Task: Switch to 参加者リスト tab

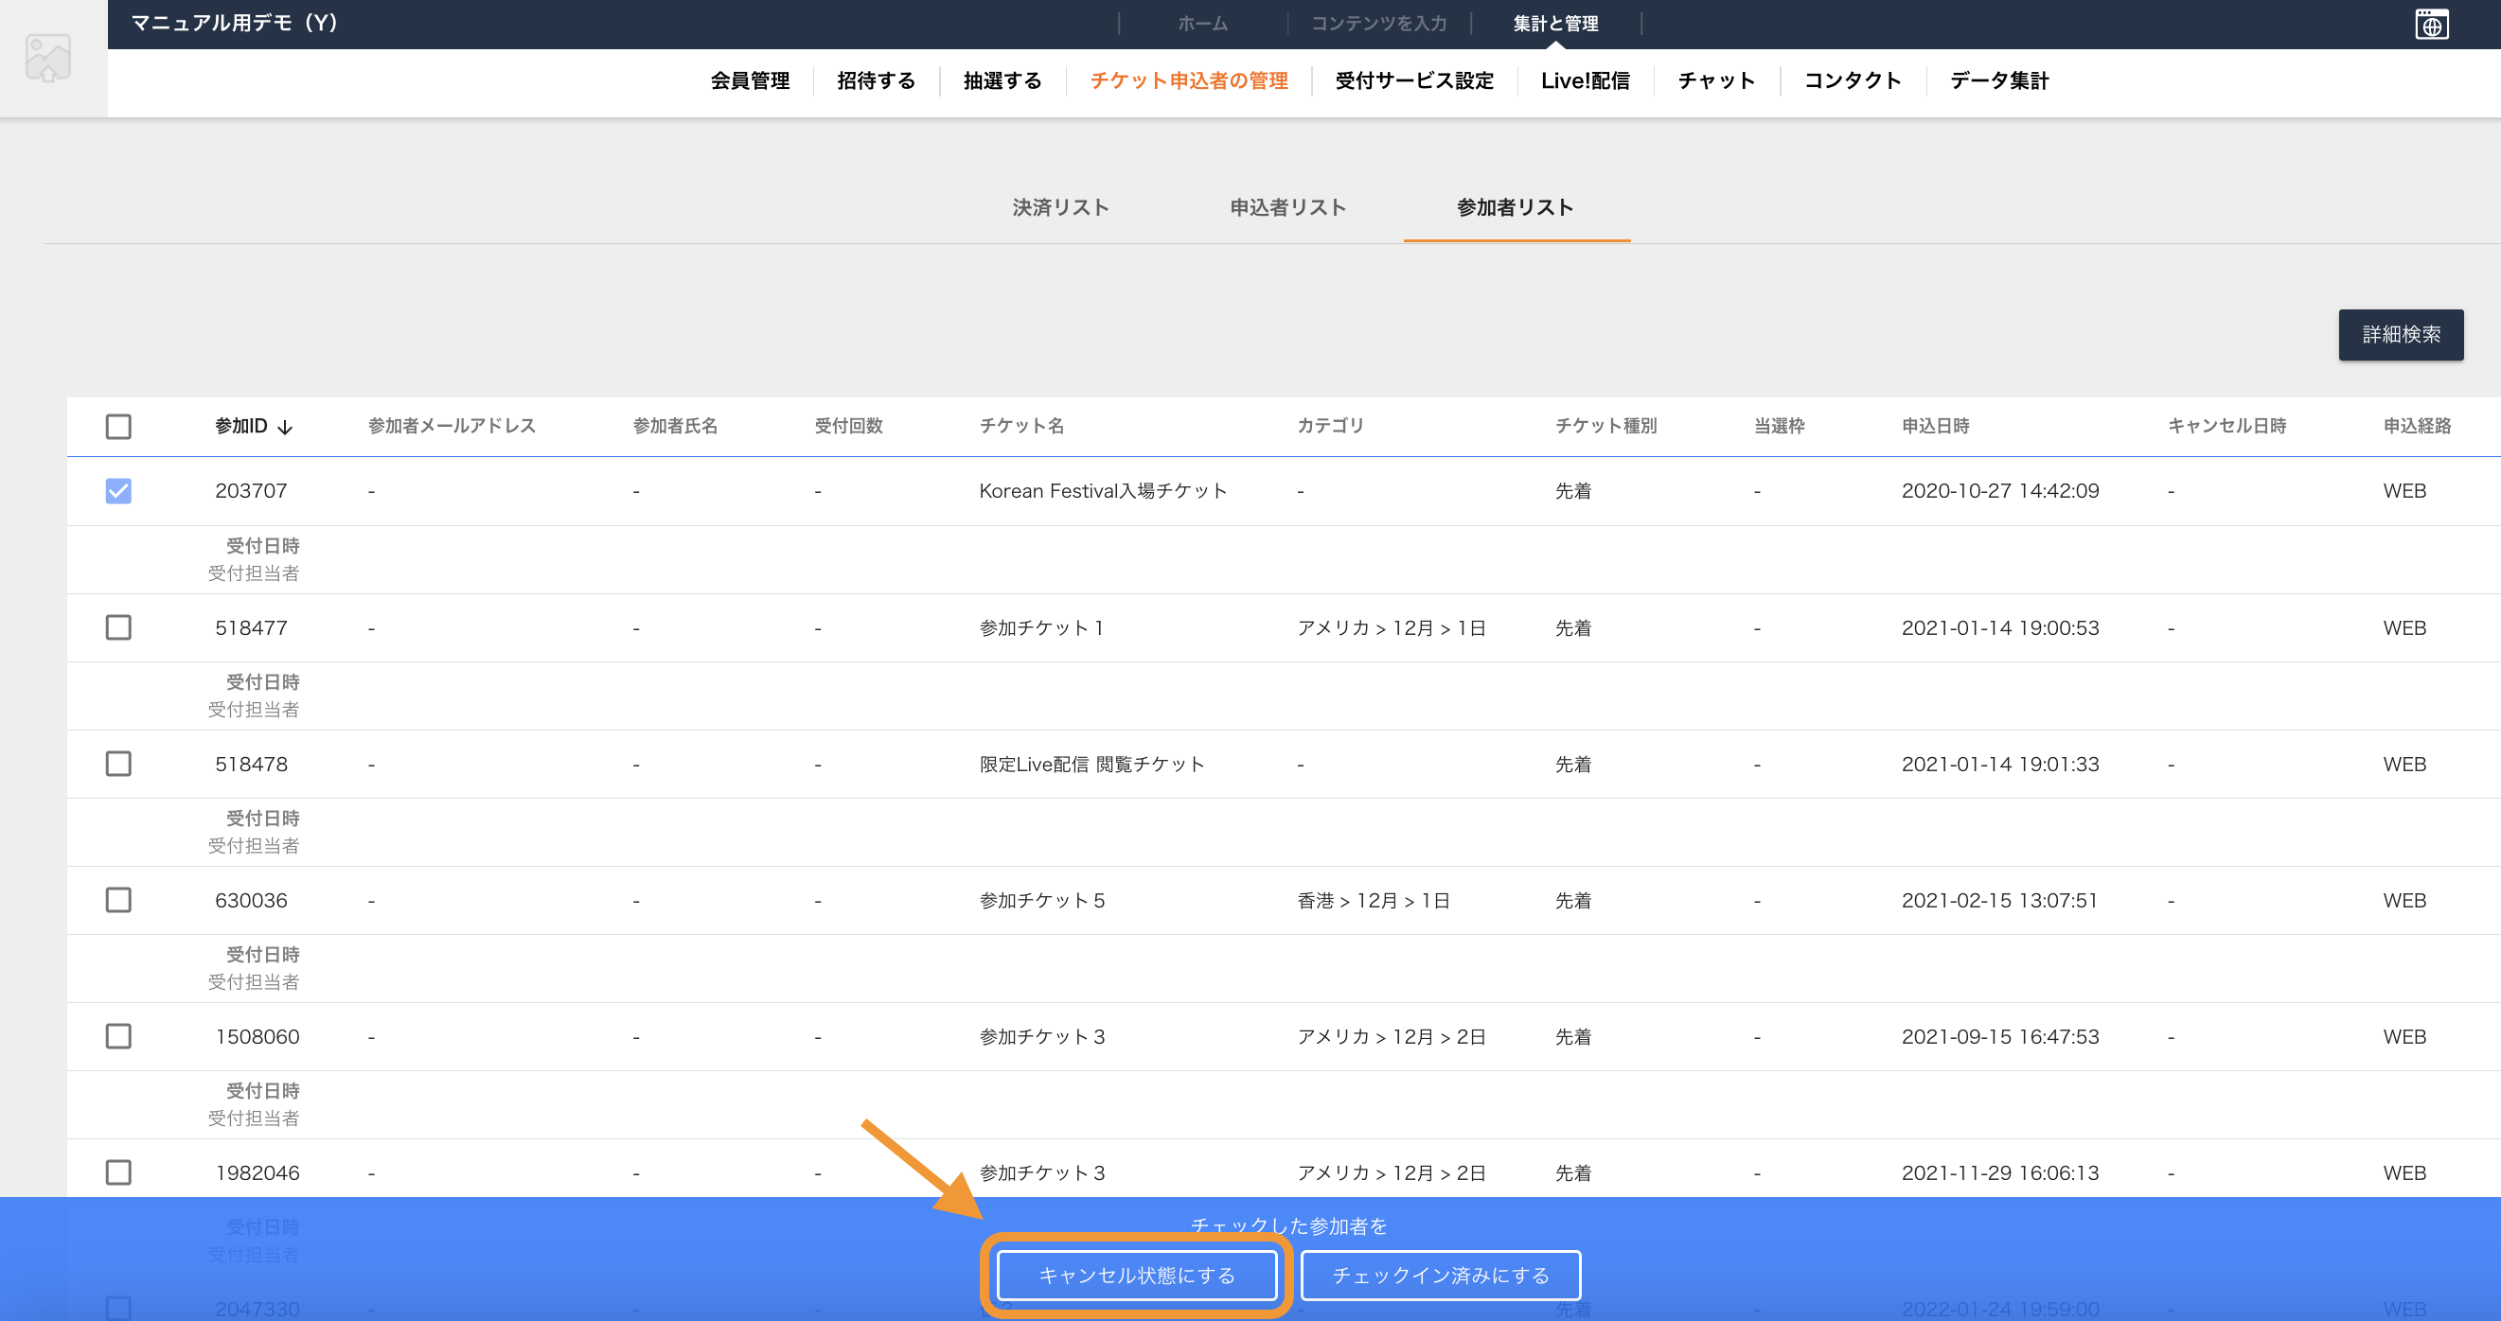Action: (1515, 208)
